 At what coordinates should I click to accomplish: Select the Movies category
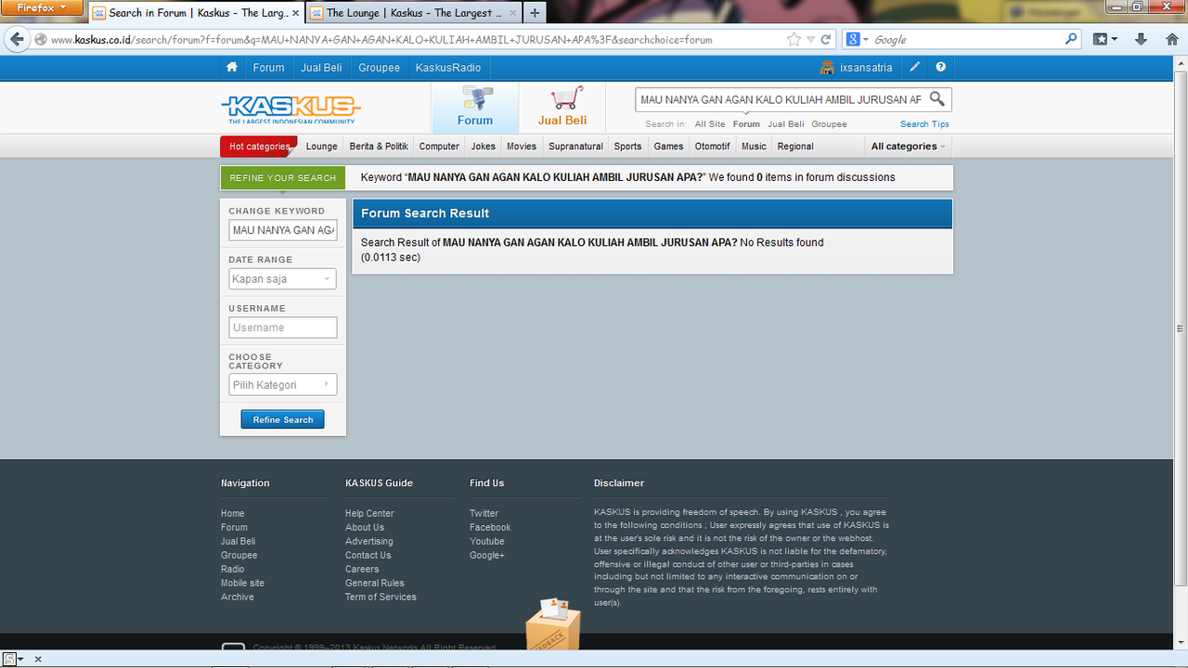click(522, 146)
